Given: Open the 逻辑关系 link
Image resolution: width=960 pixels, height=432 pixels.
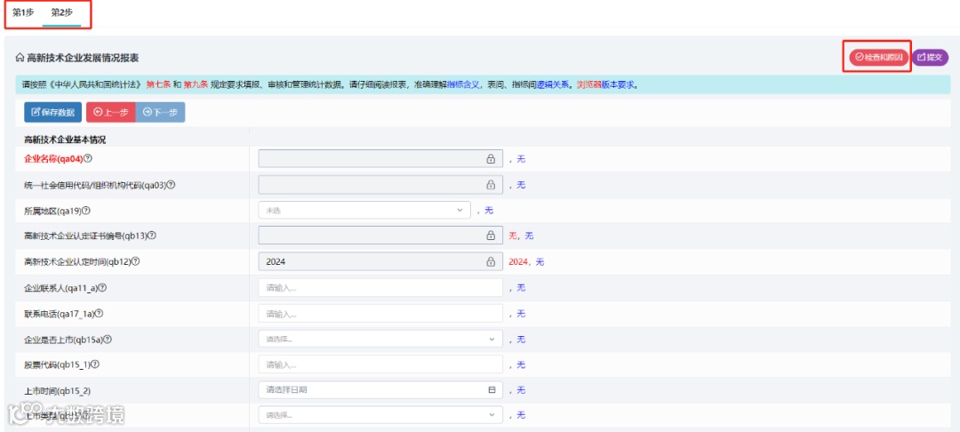Looking at the screenshot, I should coord(553,85).
